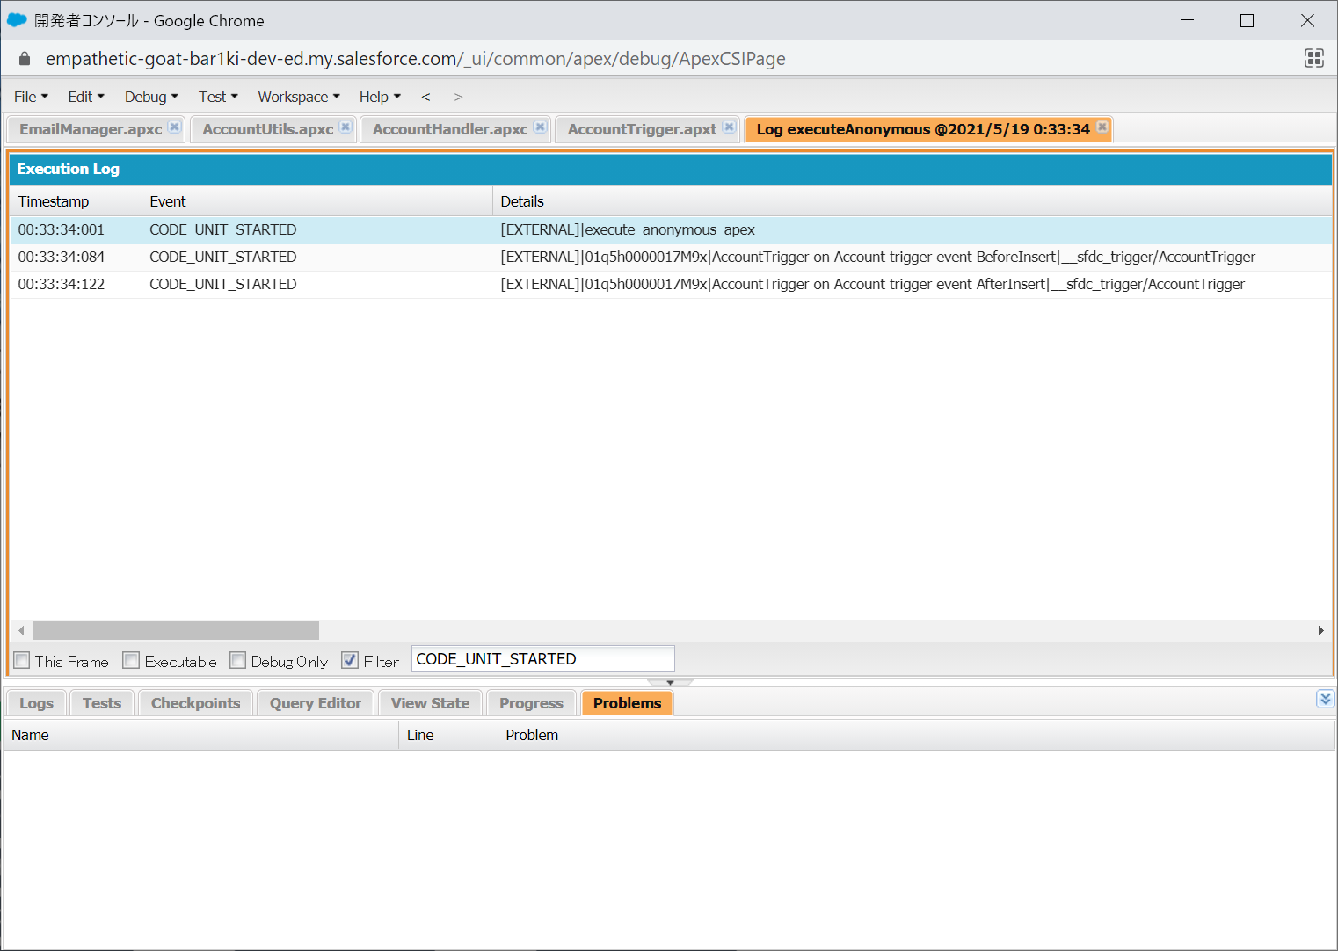
Task: Click the filter field containing CODE_UNIT_STARTED
Action: coord(542,659)
